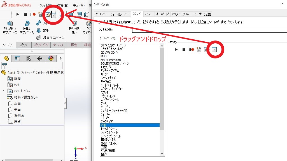Click the dialog help question mark button
287x161 pixels.
(x=282, y=4)
